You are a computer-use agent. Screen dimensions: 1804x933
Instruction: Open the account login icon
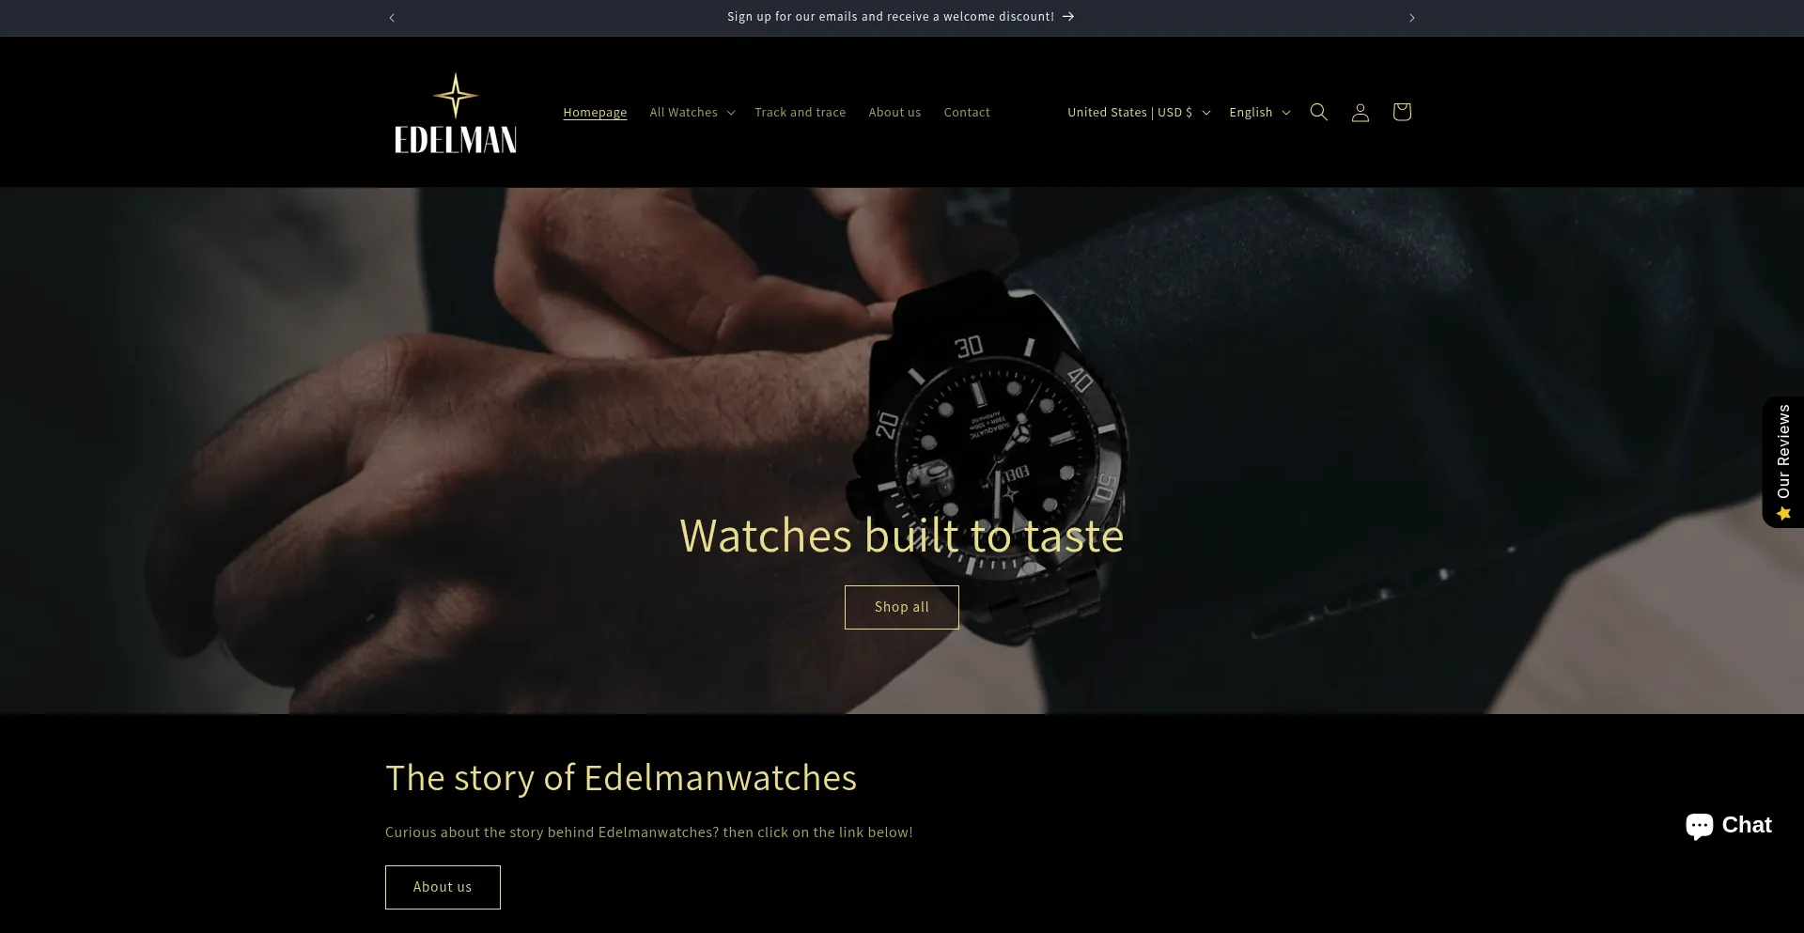click(1360, 112)
